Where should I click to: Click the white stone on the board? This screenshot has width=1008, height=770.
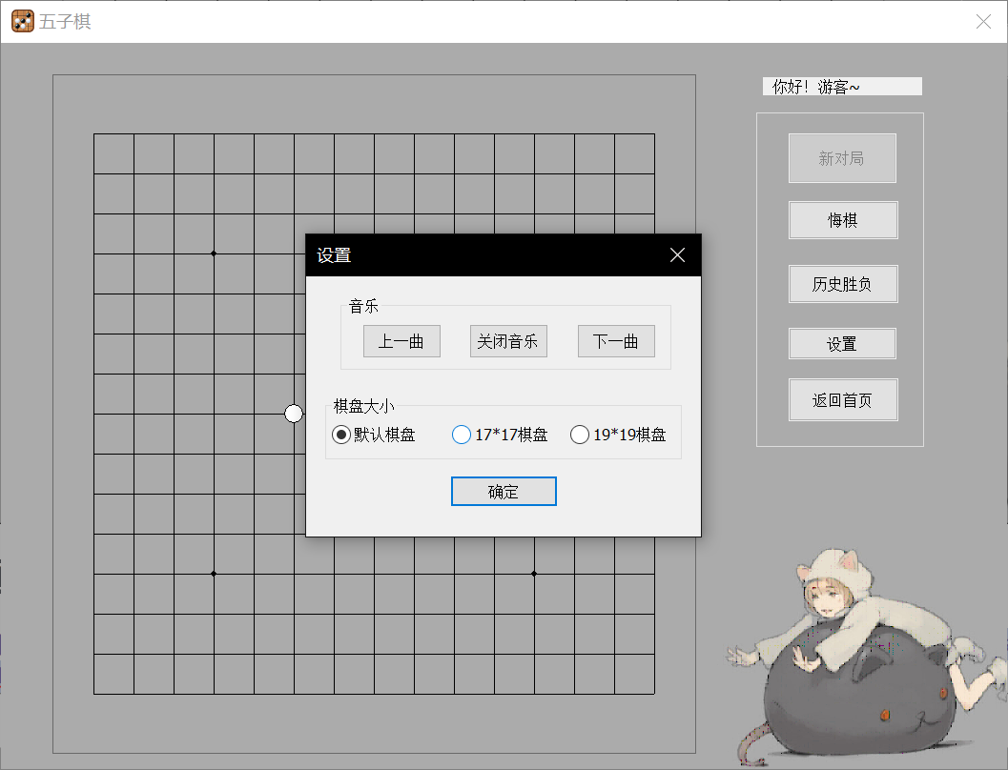point(294,414)
